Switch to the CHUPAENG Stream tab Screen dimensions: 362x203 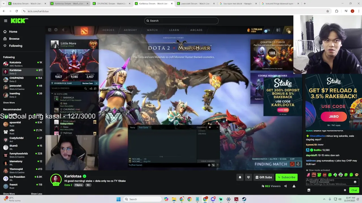tap(111, 4)
